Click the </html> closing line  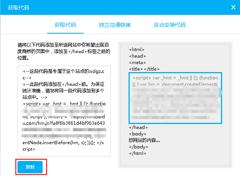click(x=138, y=153)
